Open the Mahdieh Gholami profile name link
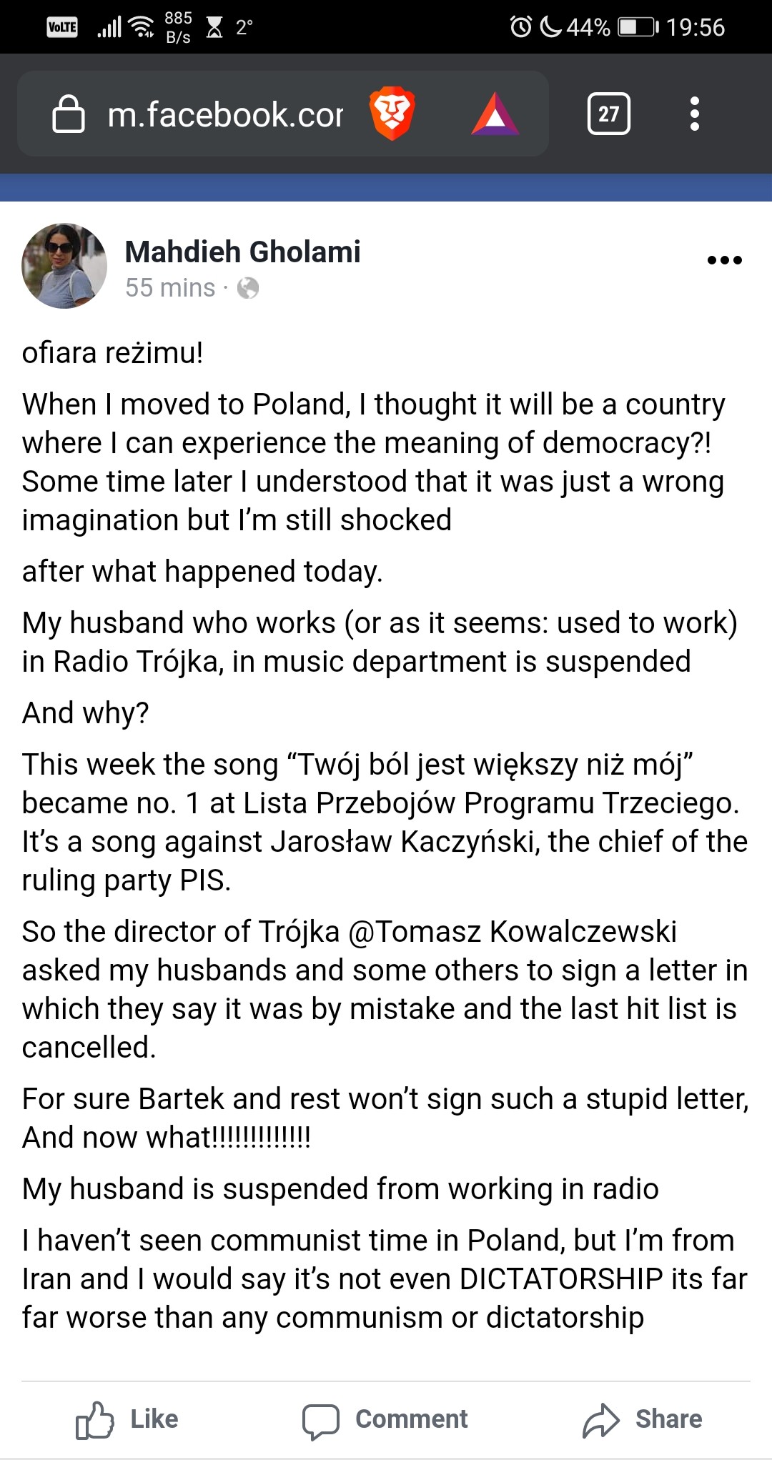The height and width of the screenshot is (1460, 772). coord(242,252)
